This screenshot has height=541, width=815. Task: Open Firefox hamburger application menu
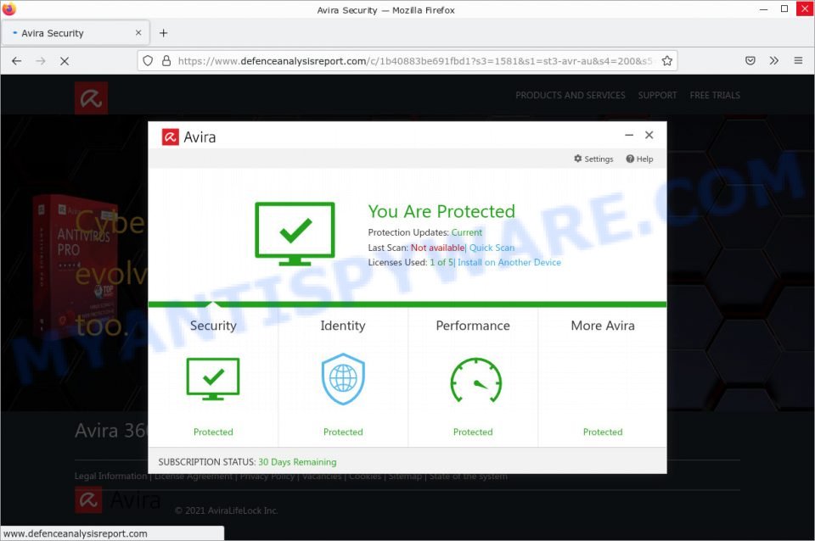[x=798, y=61]
